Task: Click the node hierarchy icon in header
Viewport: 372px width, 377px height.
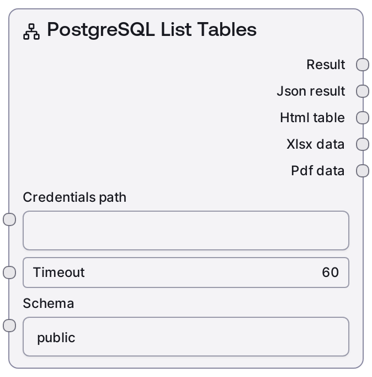Action: (31, 32)
